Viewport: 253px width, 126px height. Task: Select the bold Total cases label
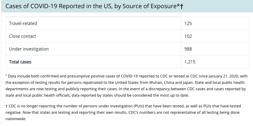click(x=20, y=62)
